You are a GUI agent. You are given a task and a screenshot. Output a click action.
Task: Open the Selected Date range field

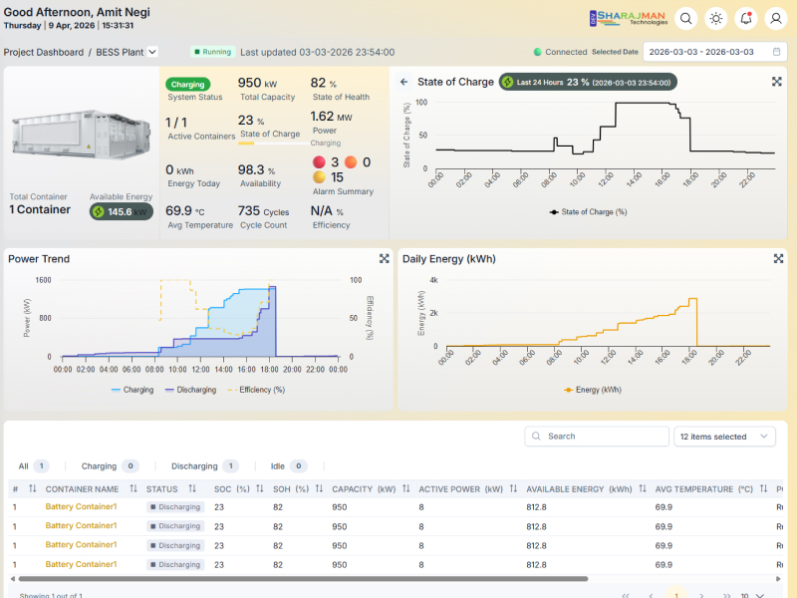coord(715,52)
